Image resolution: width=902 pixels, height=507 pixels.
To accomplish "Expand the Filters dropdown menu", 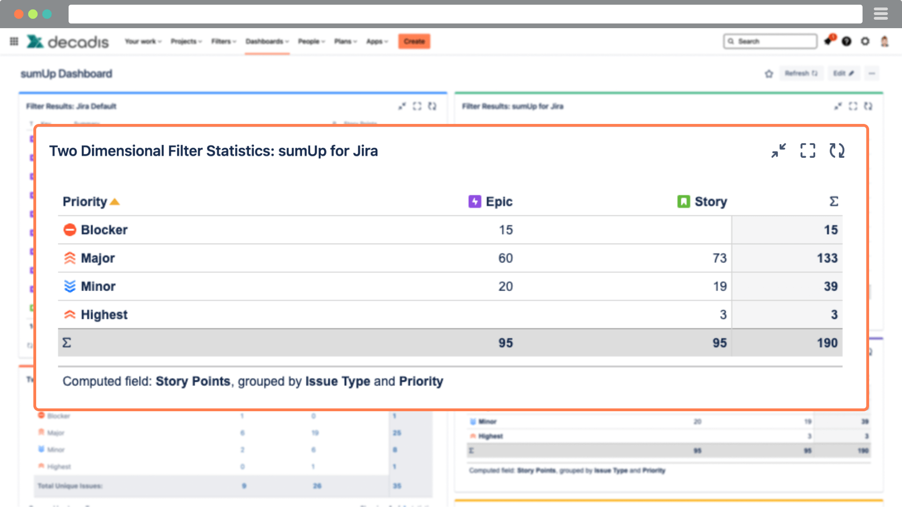I will tap(224, 41).
